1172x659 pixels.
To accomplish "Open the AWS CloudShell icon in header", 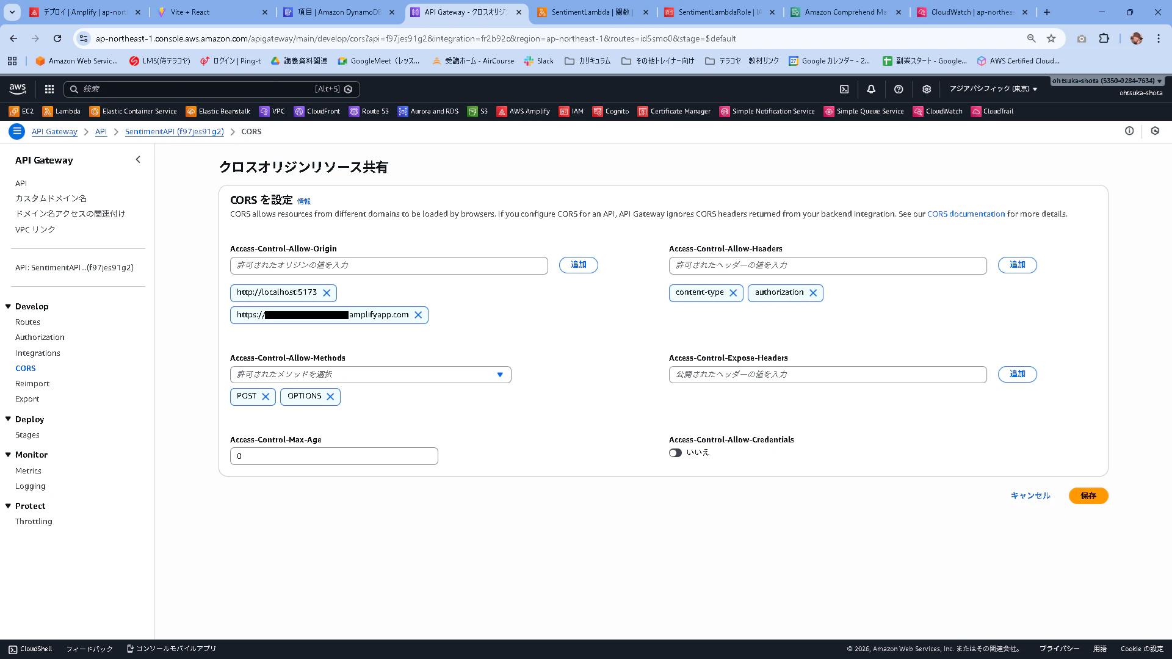I will pos(844,89).
